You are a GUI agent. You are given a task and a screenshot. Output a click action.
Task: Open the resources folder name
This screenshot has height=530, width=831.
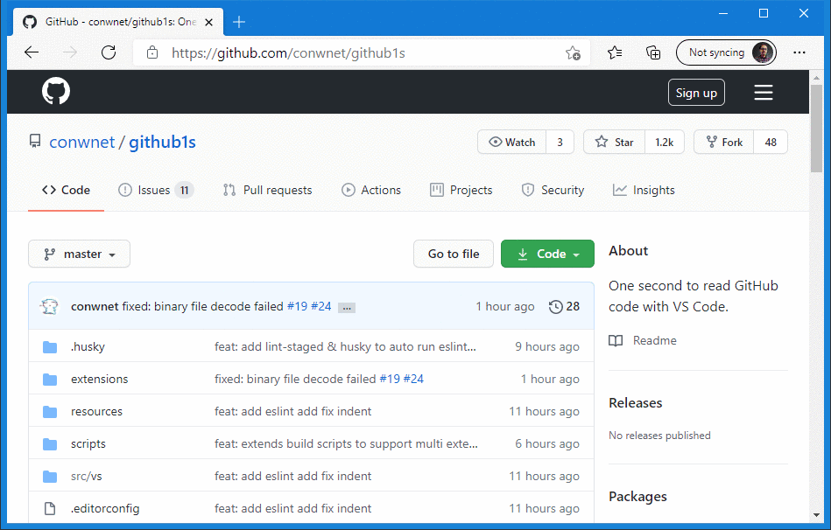96,411
